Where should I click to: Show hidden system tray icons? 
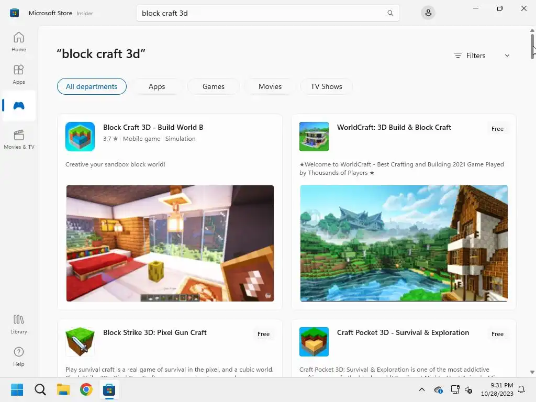422,389
